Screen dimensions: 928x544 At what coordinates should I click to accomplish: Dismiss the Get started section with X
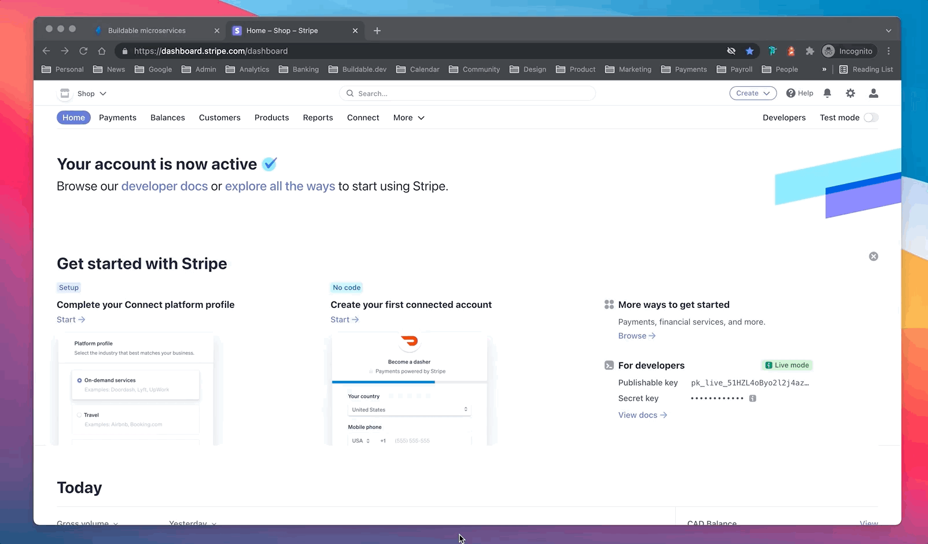coord(874,256)
